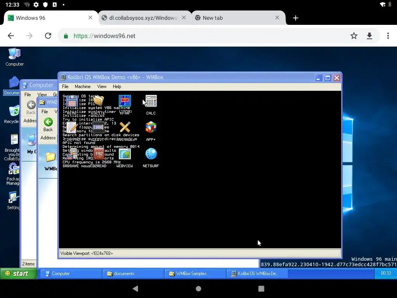397x298 pixels.
Task: Open File menu in Computer window
Action: click(x=28, y=95)
